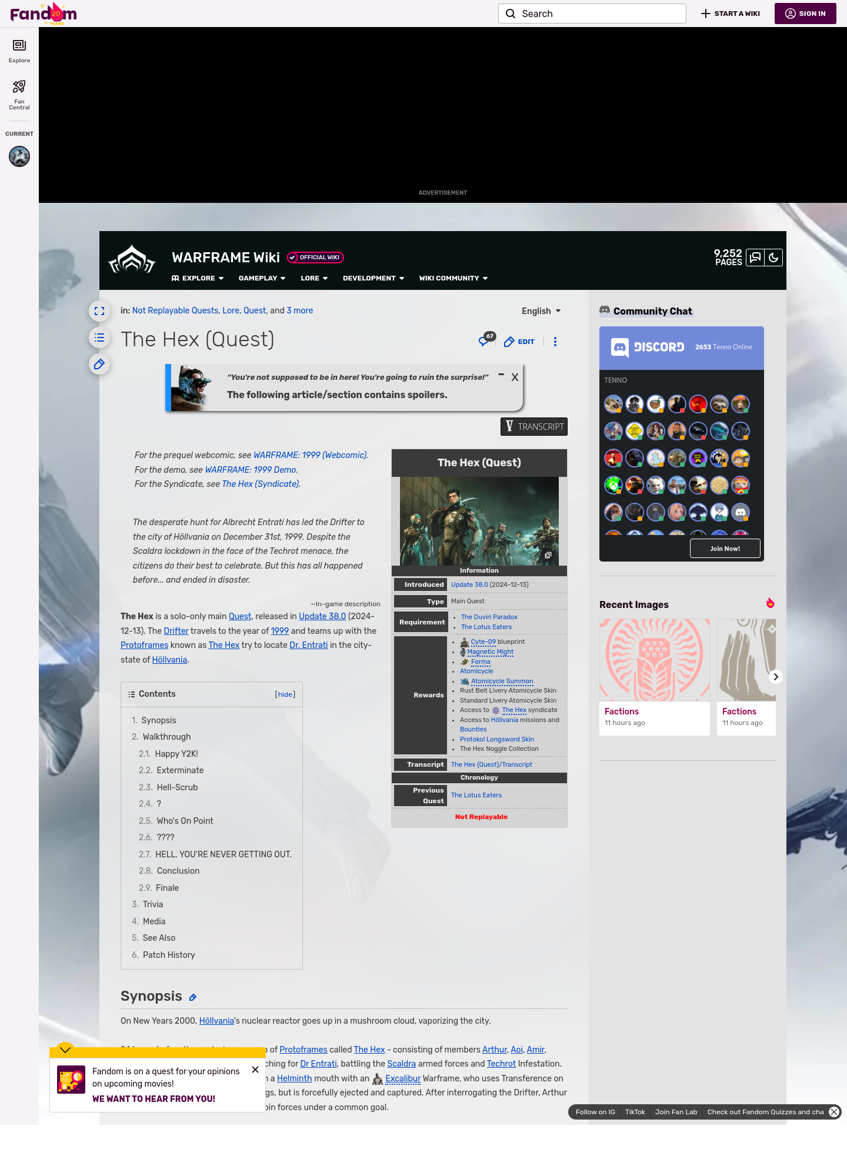Click the Search input field
This screenshot has height=1176, width=847.
[592, 14]
